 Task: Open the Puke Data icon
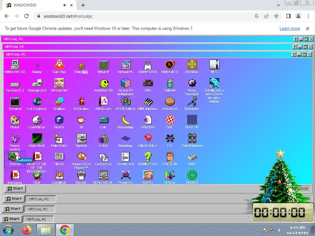click(x=59, y=140)
